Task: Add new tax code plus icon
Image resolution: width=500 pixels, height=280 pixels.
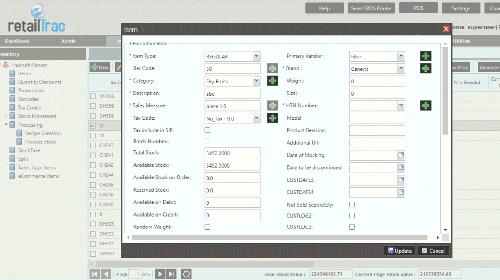Action: (273, 118)
